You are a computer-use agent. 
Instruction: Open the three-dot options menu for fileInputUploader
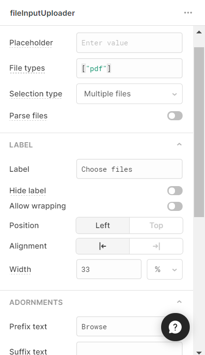click(188, 13)
